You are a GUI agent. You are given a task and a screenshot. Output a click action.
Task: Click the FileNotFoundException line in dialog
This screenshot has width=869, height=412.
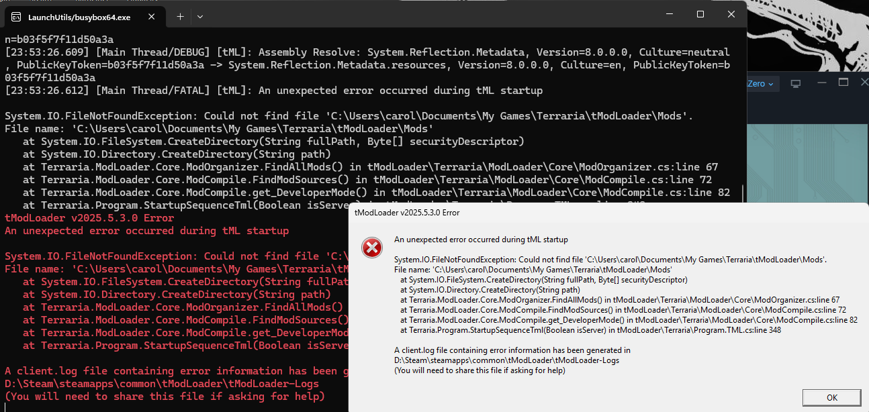click(610, 260)
